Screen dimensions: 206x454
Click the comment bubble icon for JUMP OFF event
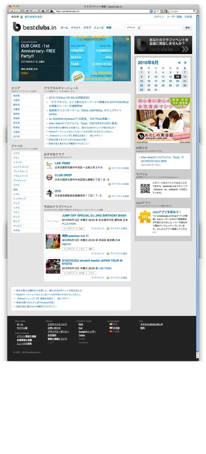[x=92, y=228]
